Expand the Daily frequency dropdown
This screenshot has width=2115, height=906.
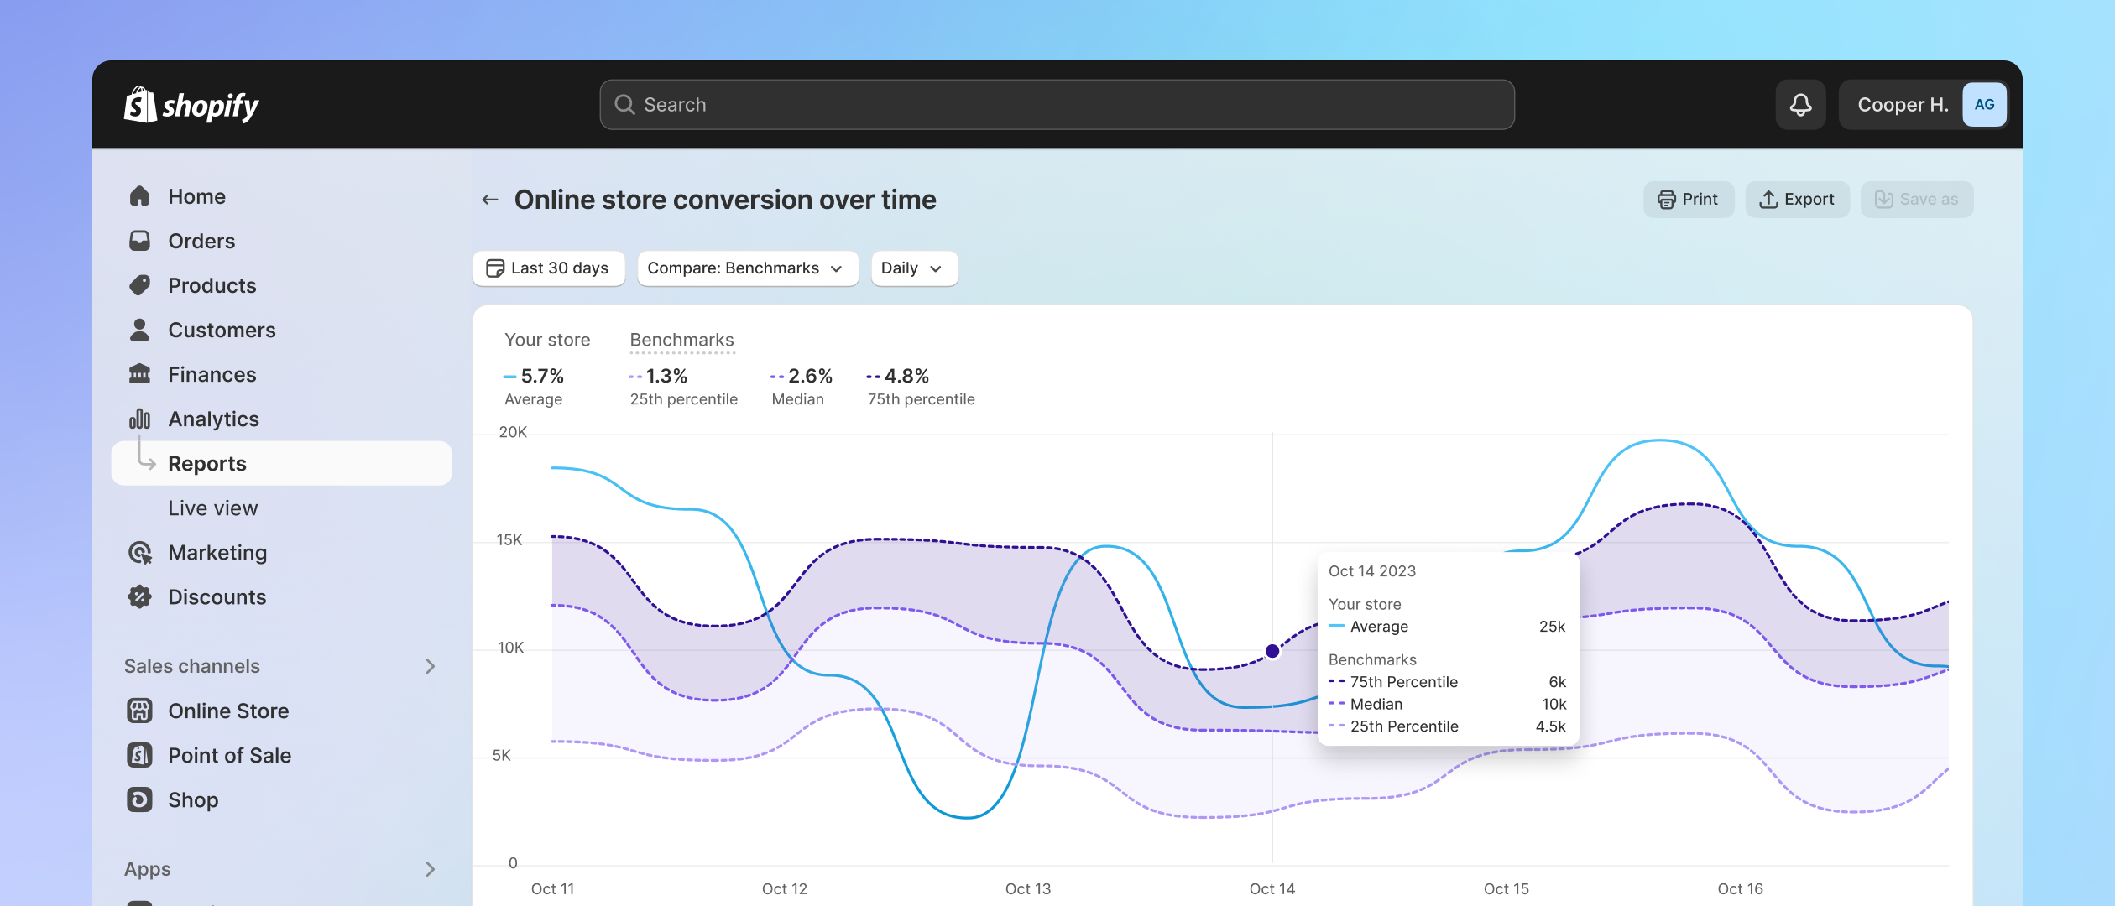coord(911,267)
